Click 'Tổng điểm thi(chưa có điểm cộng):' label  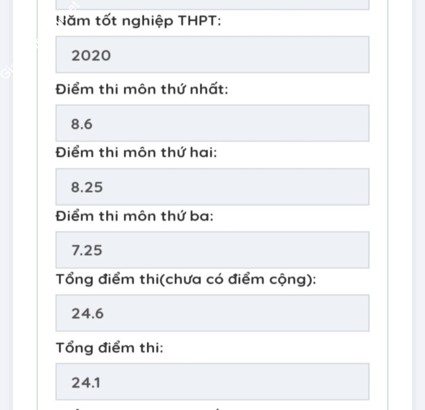[x=186, y=279]
